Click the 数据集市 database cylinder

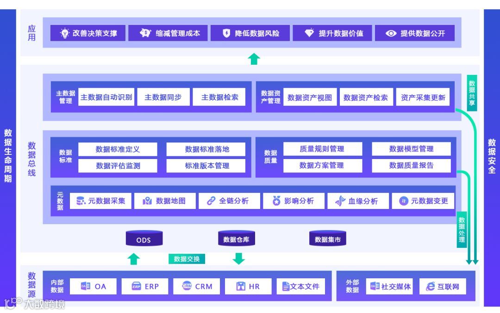[327, 239]
